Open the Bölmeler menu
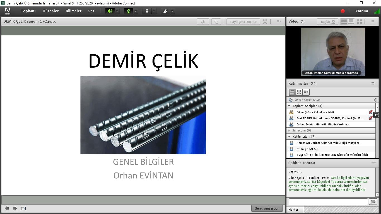Viewport: 381px width, 214px height. [74, 11]
